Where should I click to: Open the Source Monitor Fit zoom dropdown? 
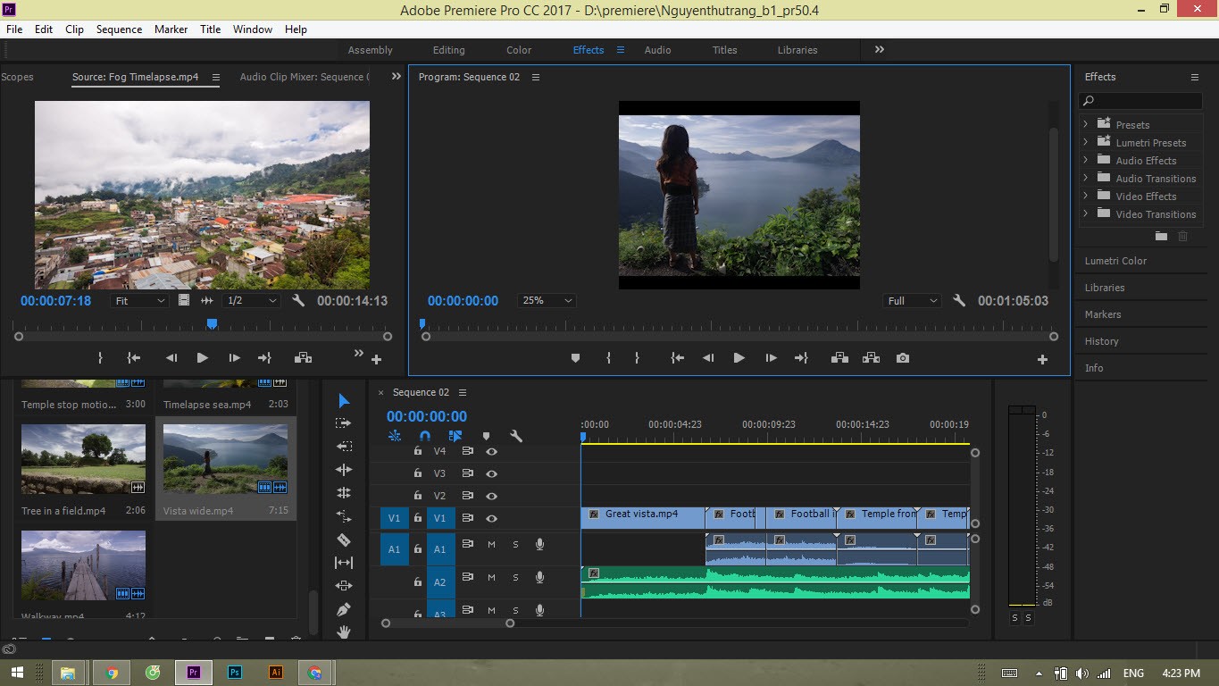pyautogui.click(x=140, y=301)
